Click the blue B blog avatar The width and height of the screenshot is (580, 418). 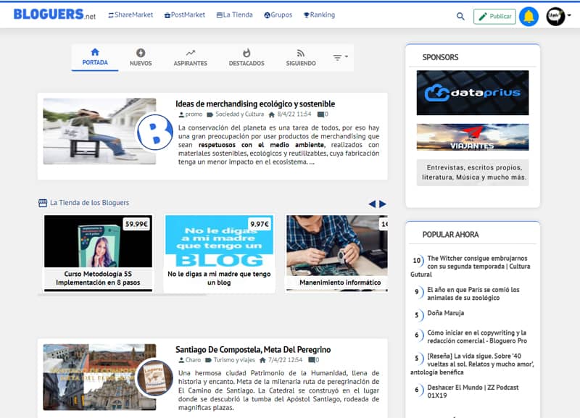pos(155,132)
